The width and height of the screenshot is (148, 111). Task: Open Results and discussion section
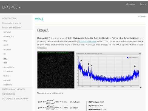(12, 28)
